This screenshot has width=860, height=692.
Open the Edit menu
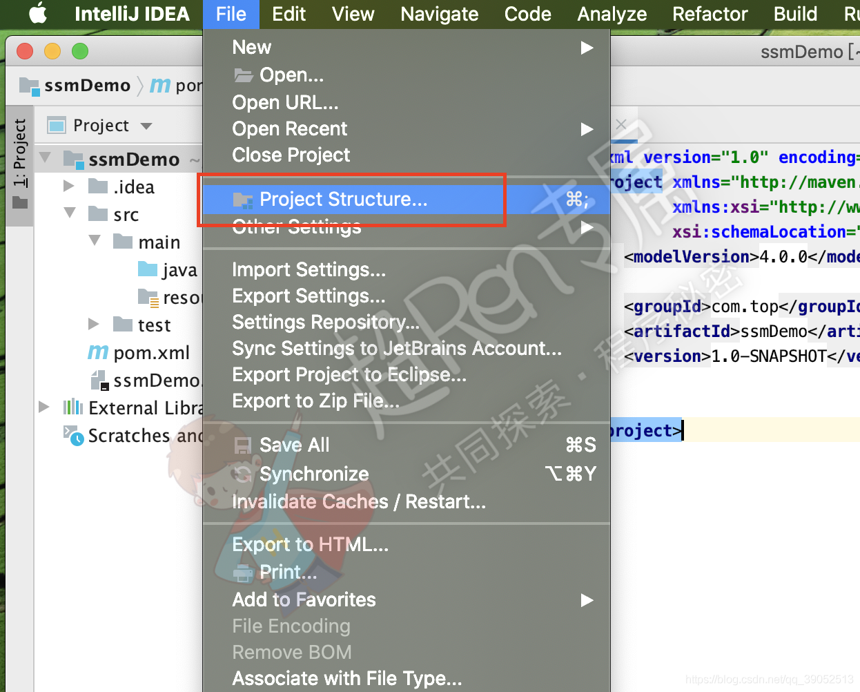pyautogui.click(x=289, y=14)
